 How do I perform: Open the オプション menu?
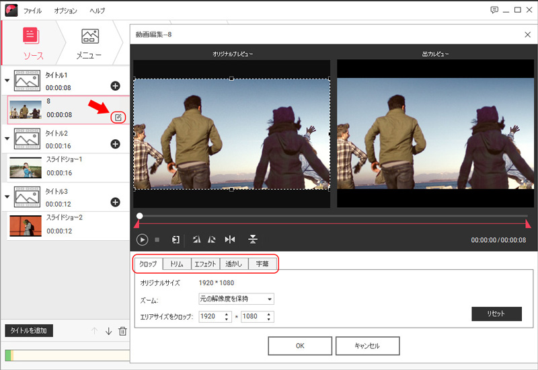point(65,11)
